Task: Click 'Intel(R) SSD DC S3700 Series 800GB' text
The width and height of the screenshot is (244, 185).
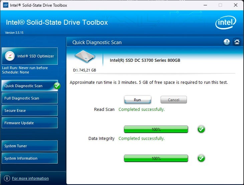Action: pyautogui.click(x=145, y=60)
